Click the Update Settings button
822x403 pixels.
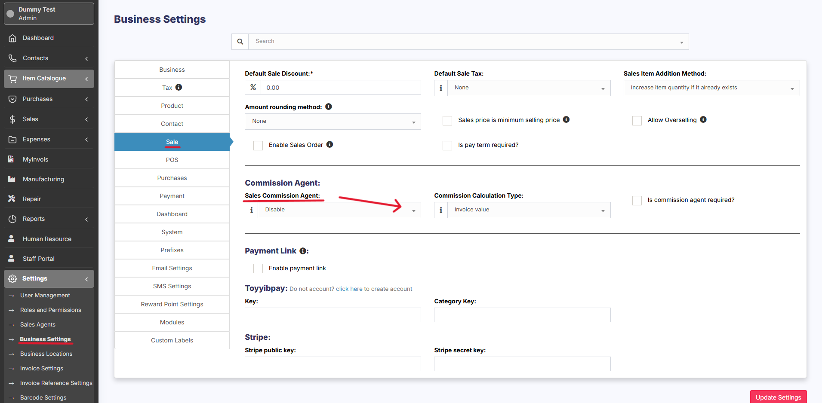click(778, 397)
